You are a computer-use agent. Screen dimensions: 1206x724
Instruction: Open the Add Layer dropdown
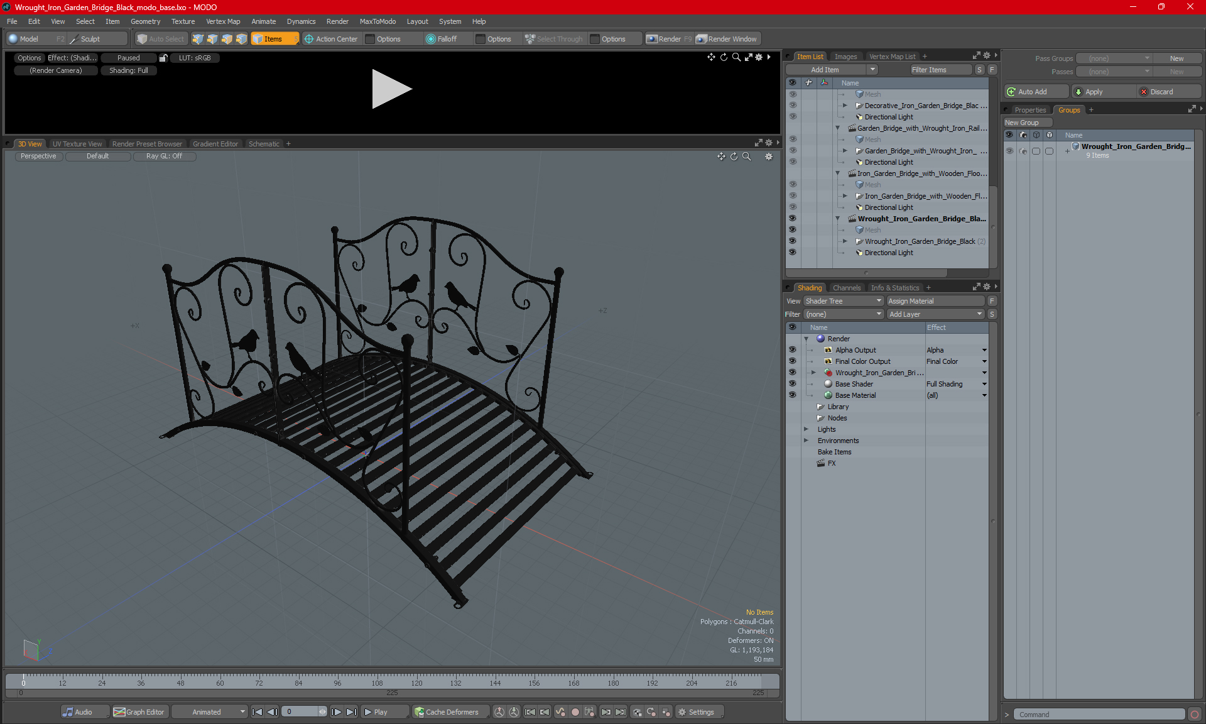pos(936,314)
